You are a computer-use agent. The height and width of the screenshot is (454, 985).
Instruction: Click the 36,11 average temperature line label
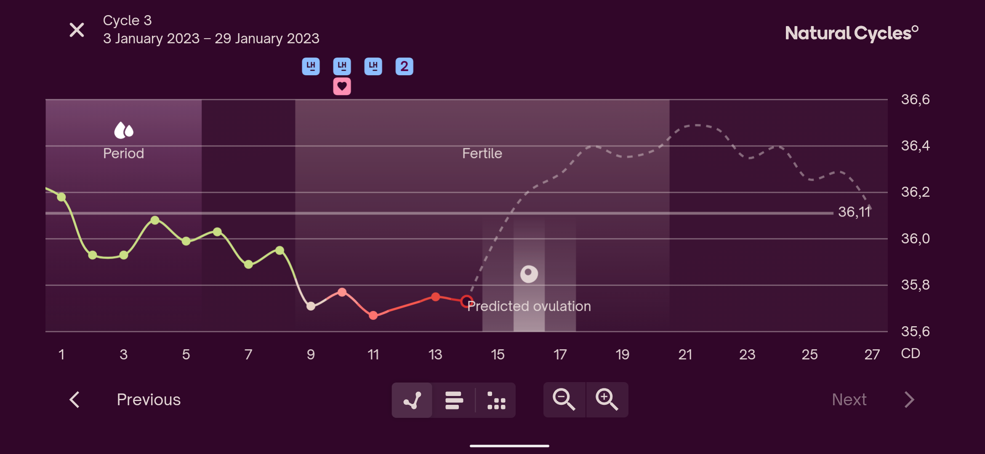854,212
